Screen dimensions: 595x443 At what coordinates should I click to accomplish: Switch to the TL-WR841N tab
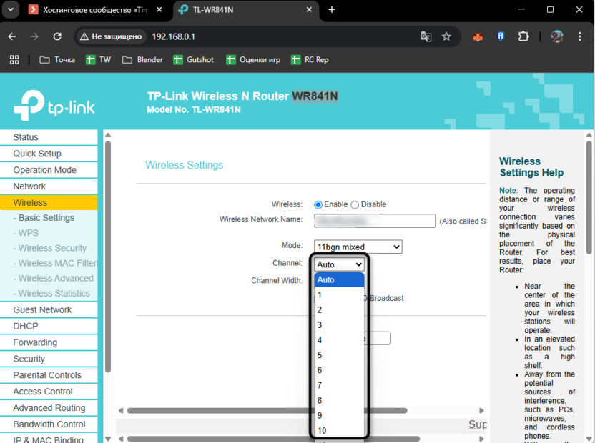coord(246,10)
